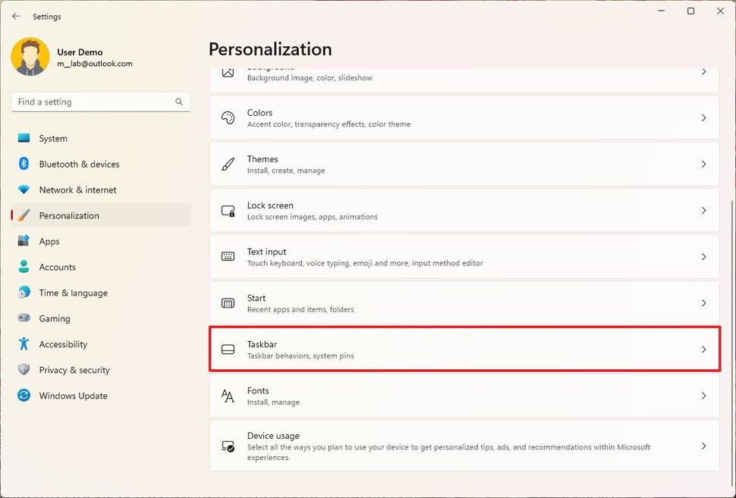Click the Bluetooth & devices icon

click(x=24, y=164)
